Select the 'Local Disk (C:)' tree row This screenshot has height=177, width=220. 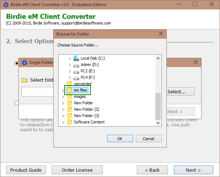pos(93,58)
